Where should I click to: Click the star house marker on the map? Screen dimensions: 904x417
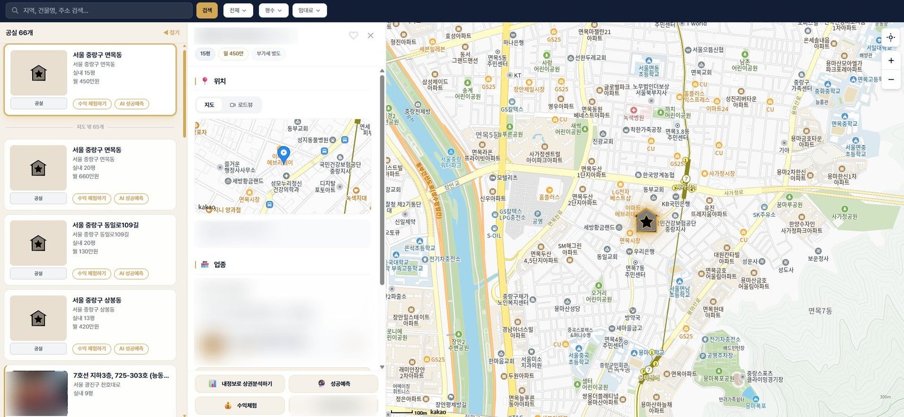(x=646, y=222)
